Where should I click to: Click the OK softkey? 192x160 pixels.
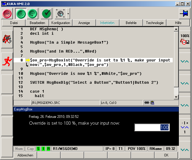pyautogui.click(x=166, y=155)
